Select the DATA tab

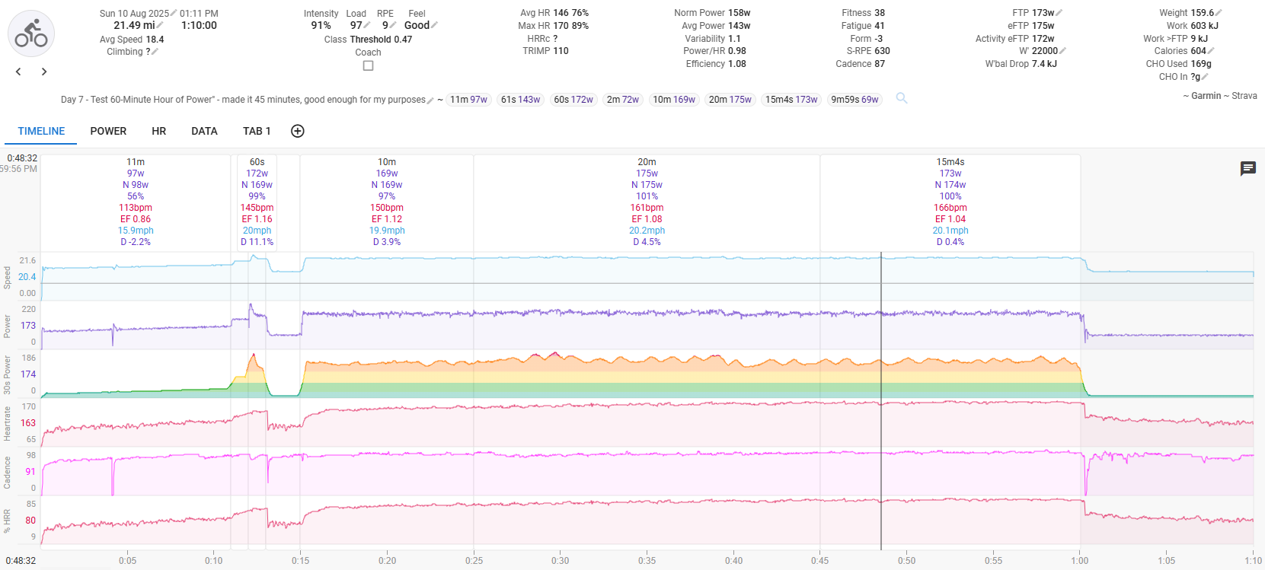pos(204,131)
